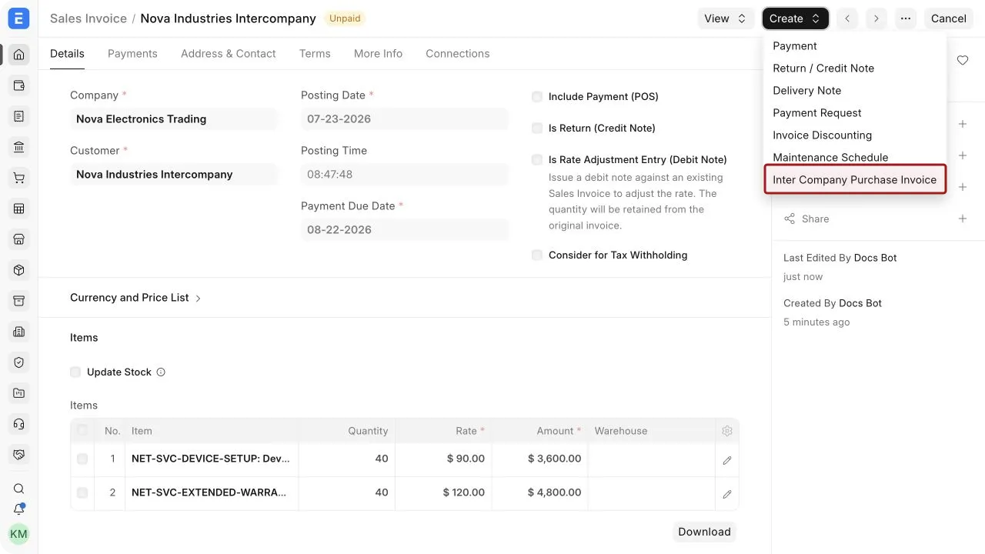Click the KM user avatar
The width and height of the screenshot is (985, 554).
19,534
